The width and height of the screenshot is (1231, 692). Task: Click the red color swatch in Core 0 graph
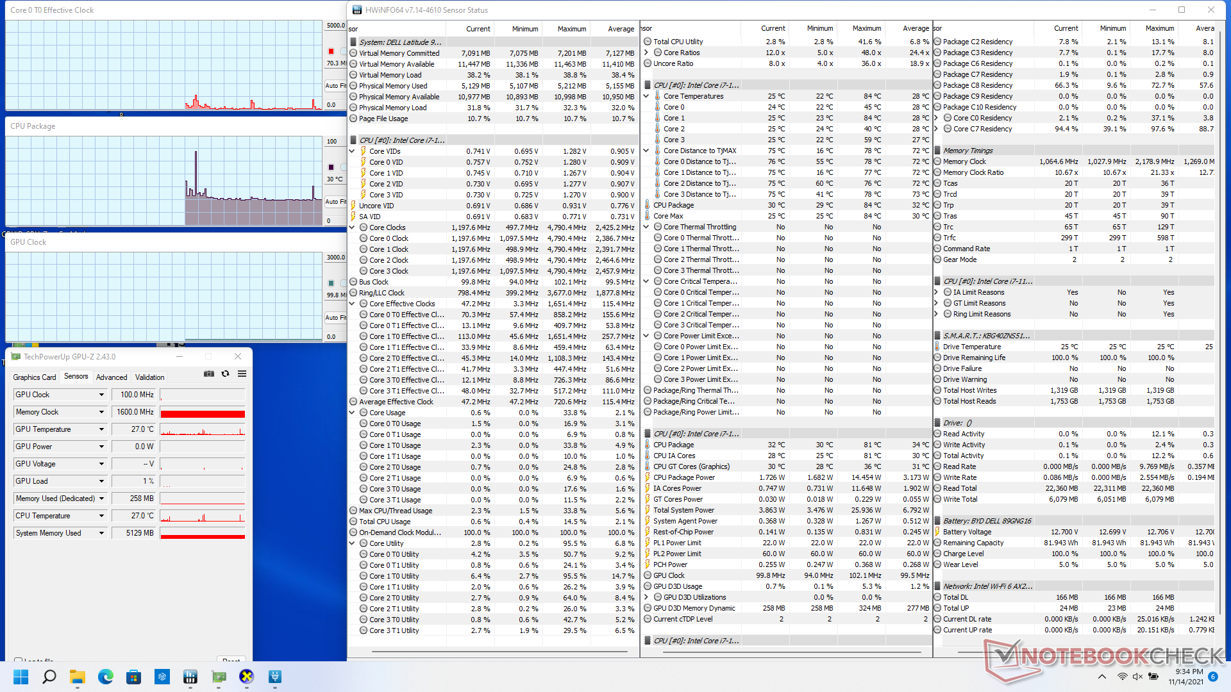point(331,51)
